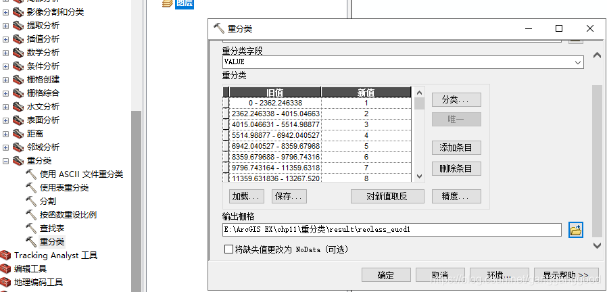Click hammer icon of 查找表 tool
This screenshot has height=292, width=607.
(31, 228)
